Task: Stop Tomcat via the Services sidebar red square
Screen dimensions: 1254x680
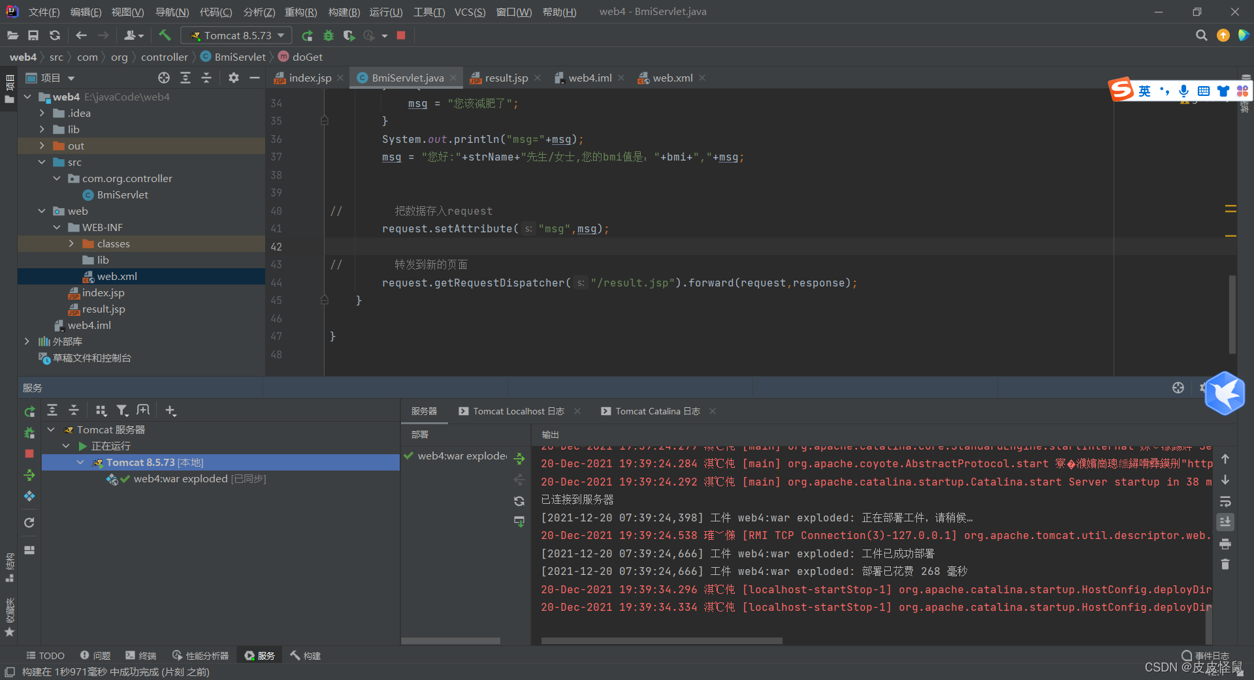Action: pyautogui.click(x=29, y=454)
